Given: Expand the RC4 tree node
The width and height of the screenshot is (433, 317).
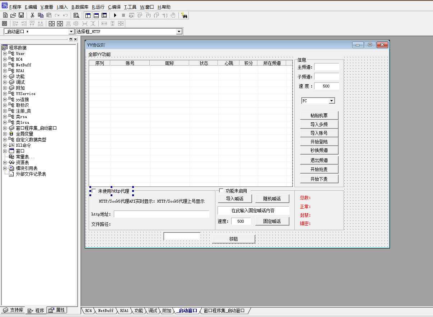Looking at the screenshot, I should coord(5,59).
